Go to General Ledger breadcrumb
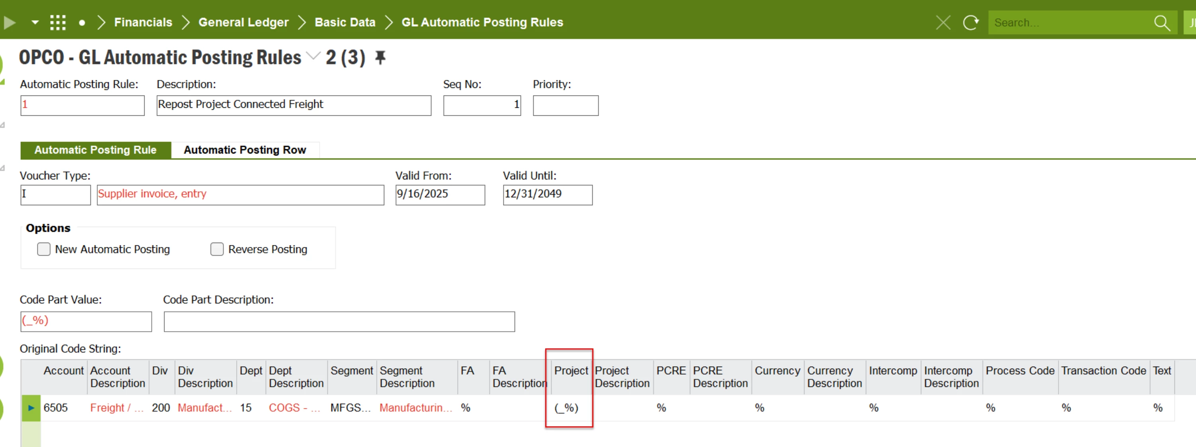 pos(243,22)
